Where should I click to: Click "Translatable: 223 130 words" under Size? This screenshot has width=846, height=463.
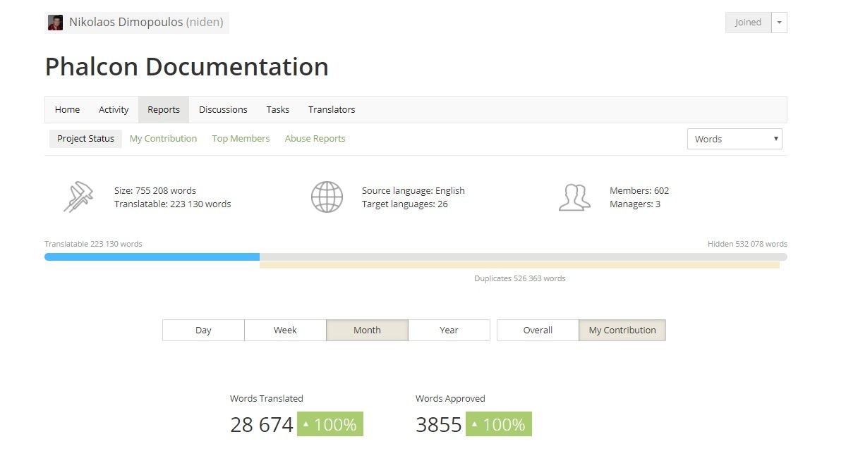[x=173, y=204]
